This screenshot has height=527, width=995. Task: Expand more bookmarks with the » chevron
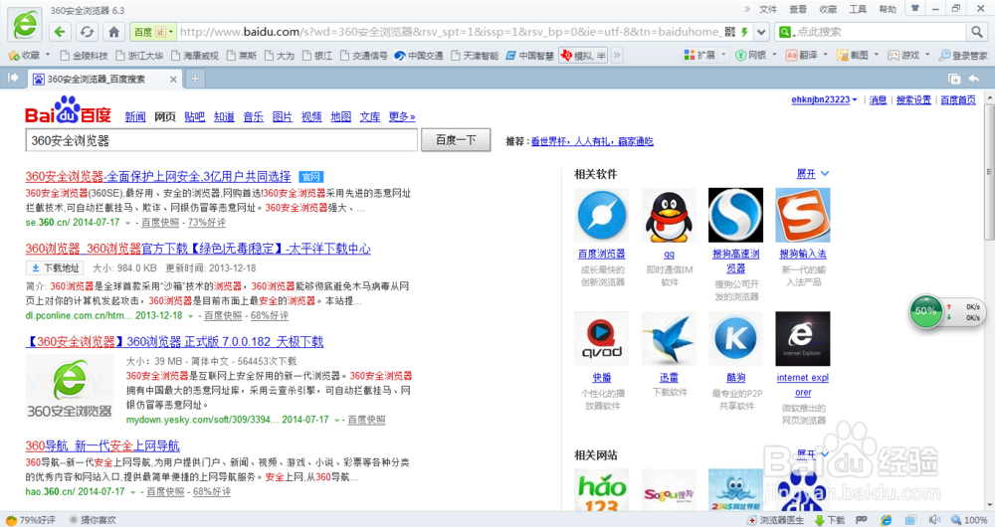[x=616, y=55]
